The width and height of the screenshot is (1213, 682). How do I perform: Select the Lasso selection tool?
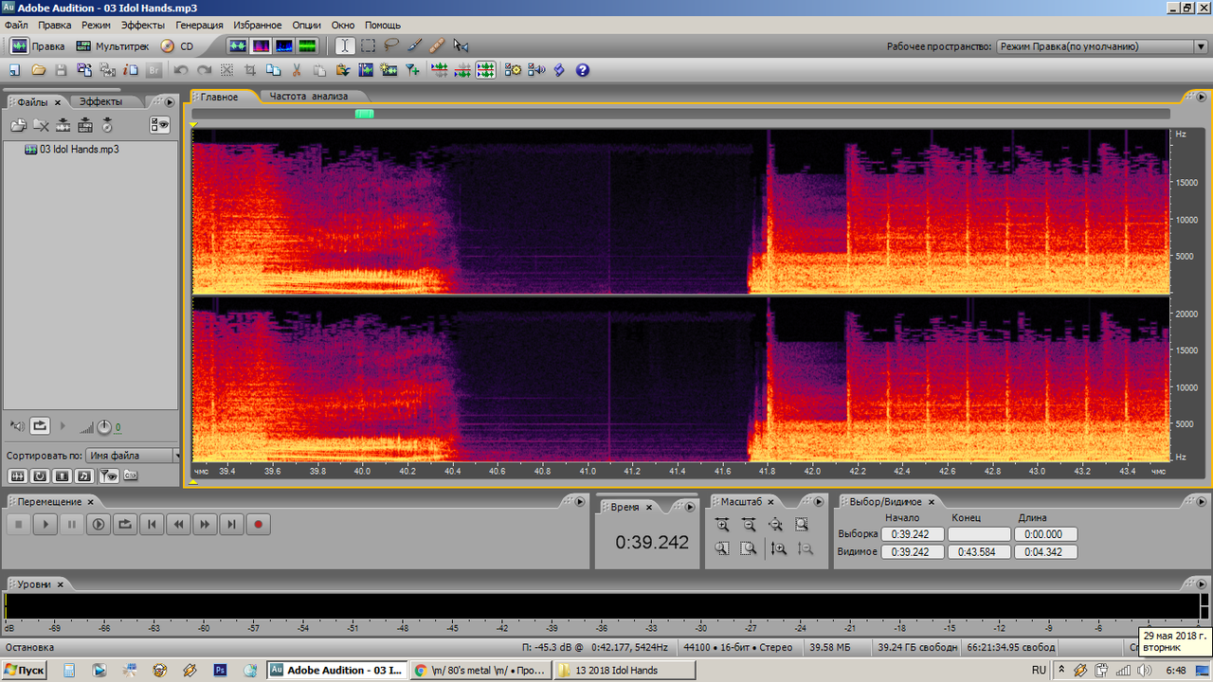pos(390,45)
